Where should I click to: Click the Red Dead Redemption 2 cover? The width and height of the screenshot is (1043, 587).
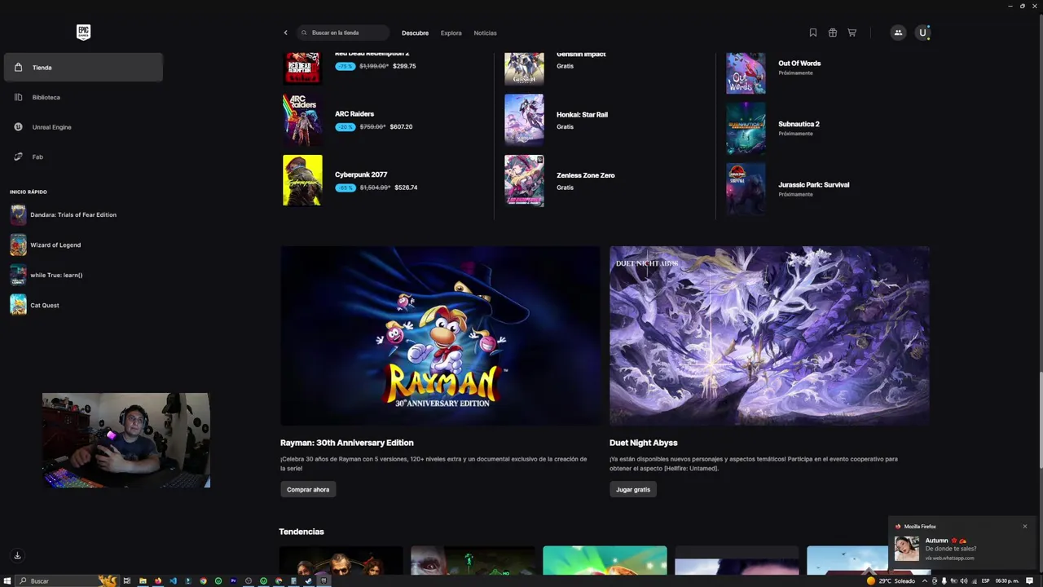click(302, 68)
